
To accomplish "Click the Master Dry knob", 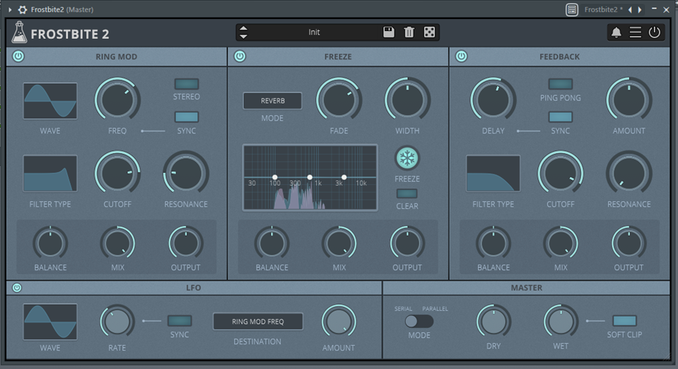I will tap(493, 322).
